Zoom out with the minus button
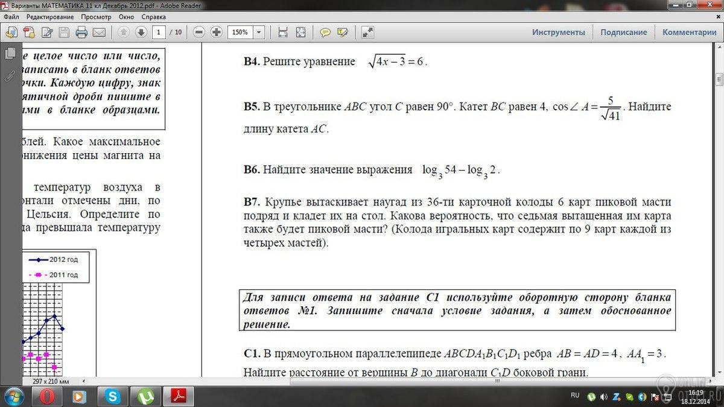The height and width of the screenshot is (407, 724). [x=200, y=32]
